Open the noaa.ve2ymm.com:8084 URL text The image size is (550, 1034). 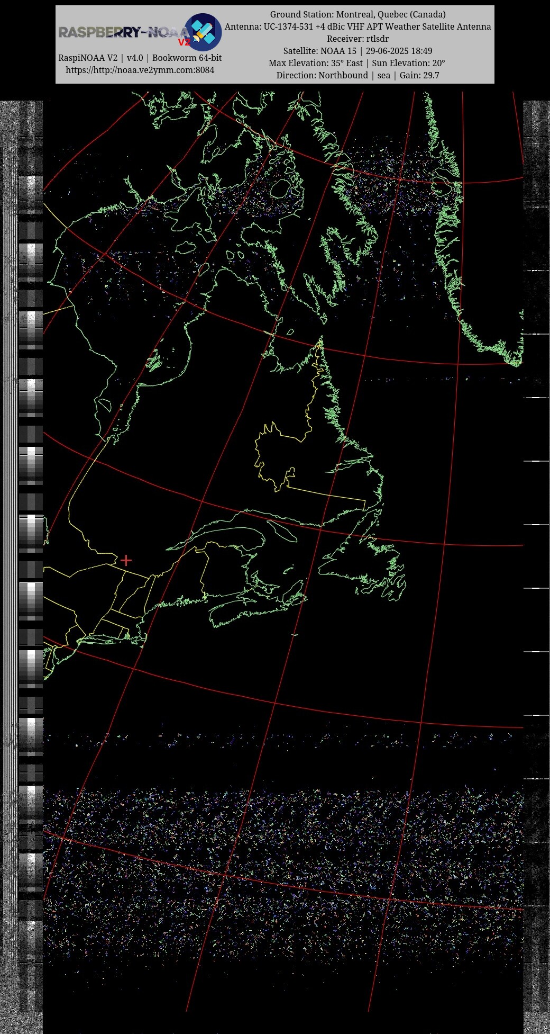tap(140, 70)
